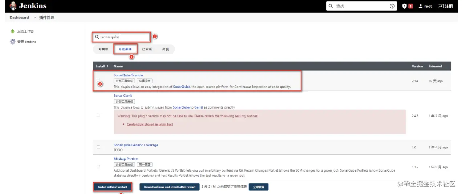Click the SonarQube link in Scanner description
Viewport: 462px width, 194px height.
[x=182, y=87]
